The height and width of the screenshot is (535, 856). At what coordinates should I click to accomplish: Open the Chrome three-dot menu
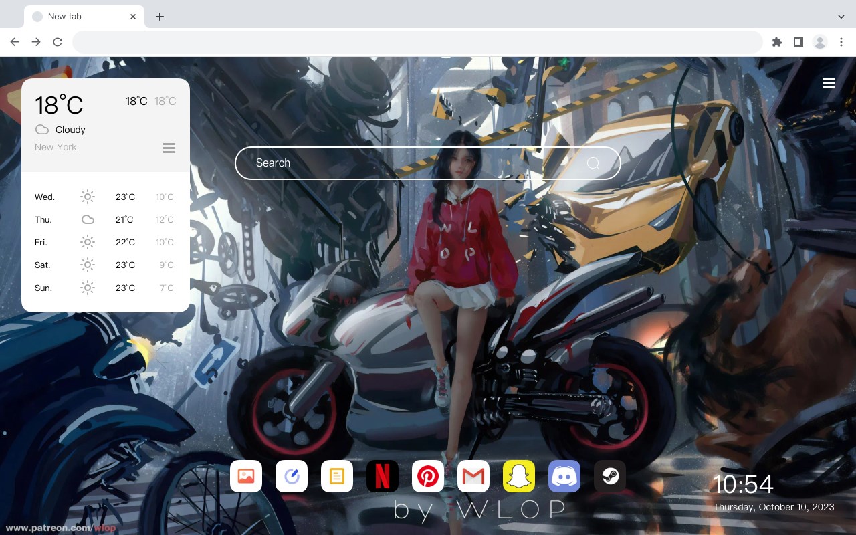841,42
